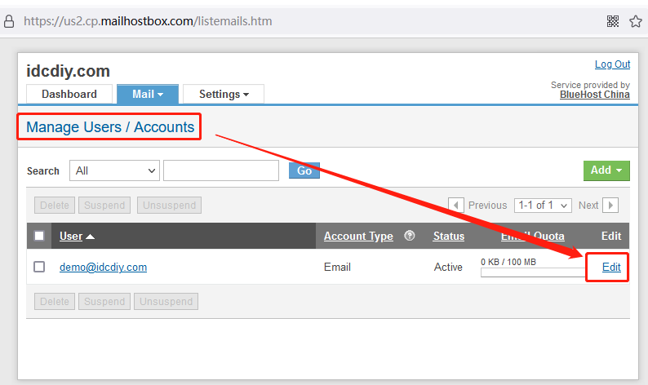The height and width of the screenshot is (385, 648).
Task: Open the search filter 'All' dropdown
Action: coord(114,170)
